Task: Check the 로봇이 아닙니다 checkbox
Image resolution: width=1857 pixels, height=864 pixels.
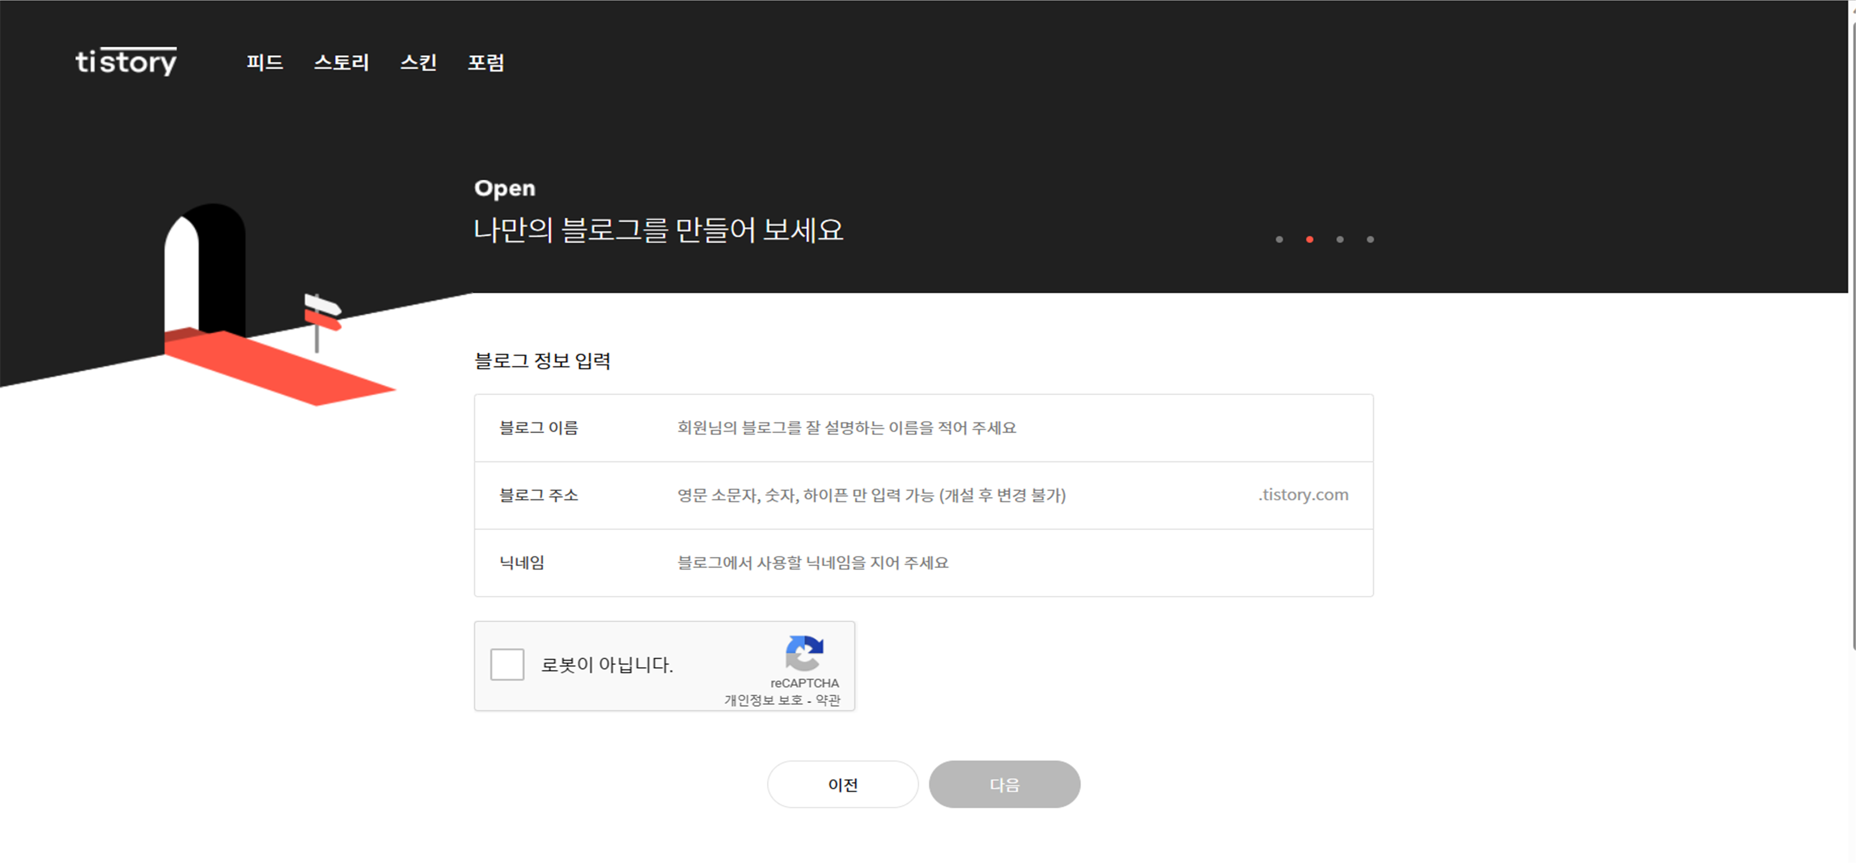Action: (507, 664)
